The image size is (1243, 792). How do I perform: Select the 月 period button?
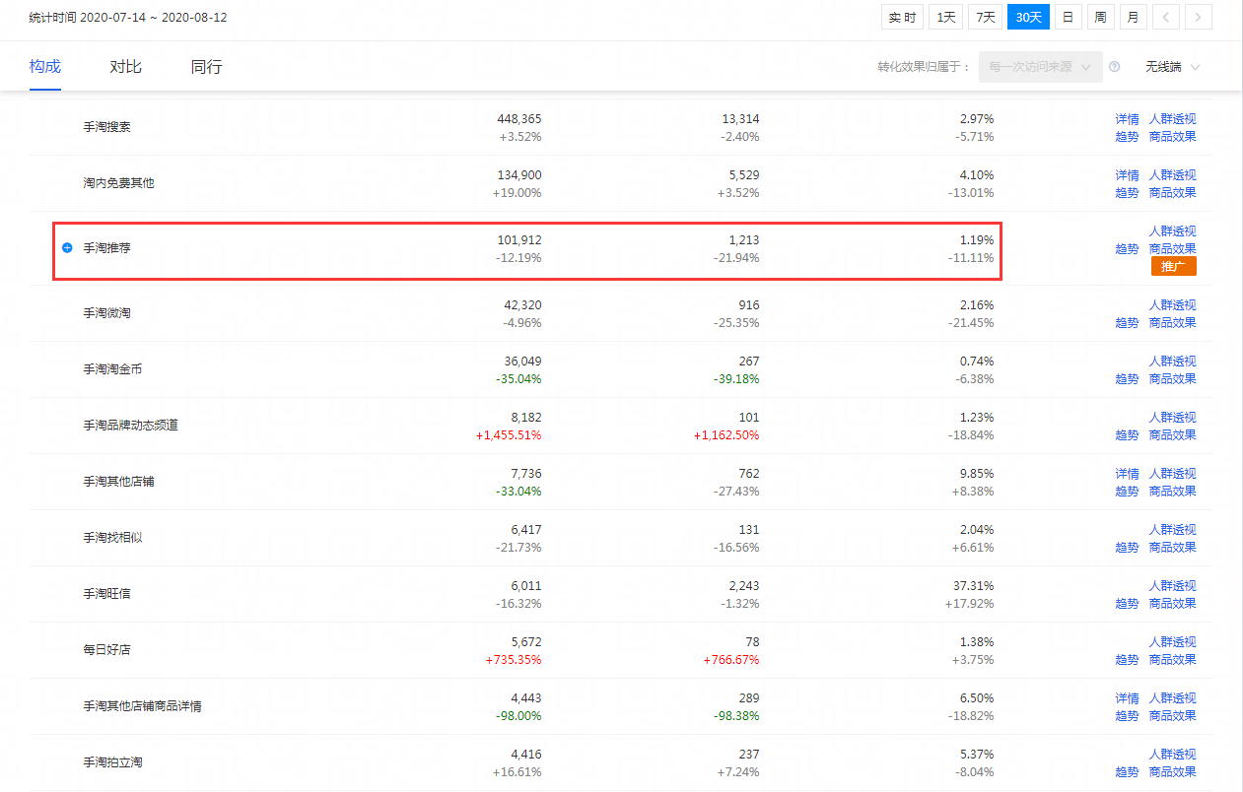[1134, 17]
